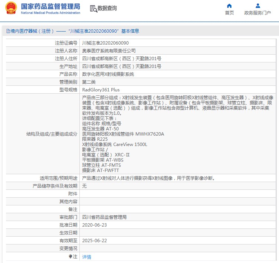
Task: Click 组件名称 规格/型号 header line
Action: pos(102,124)
